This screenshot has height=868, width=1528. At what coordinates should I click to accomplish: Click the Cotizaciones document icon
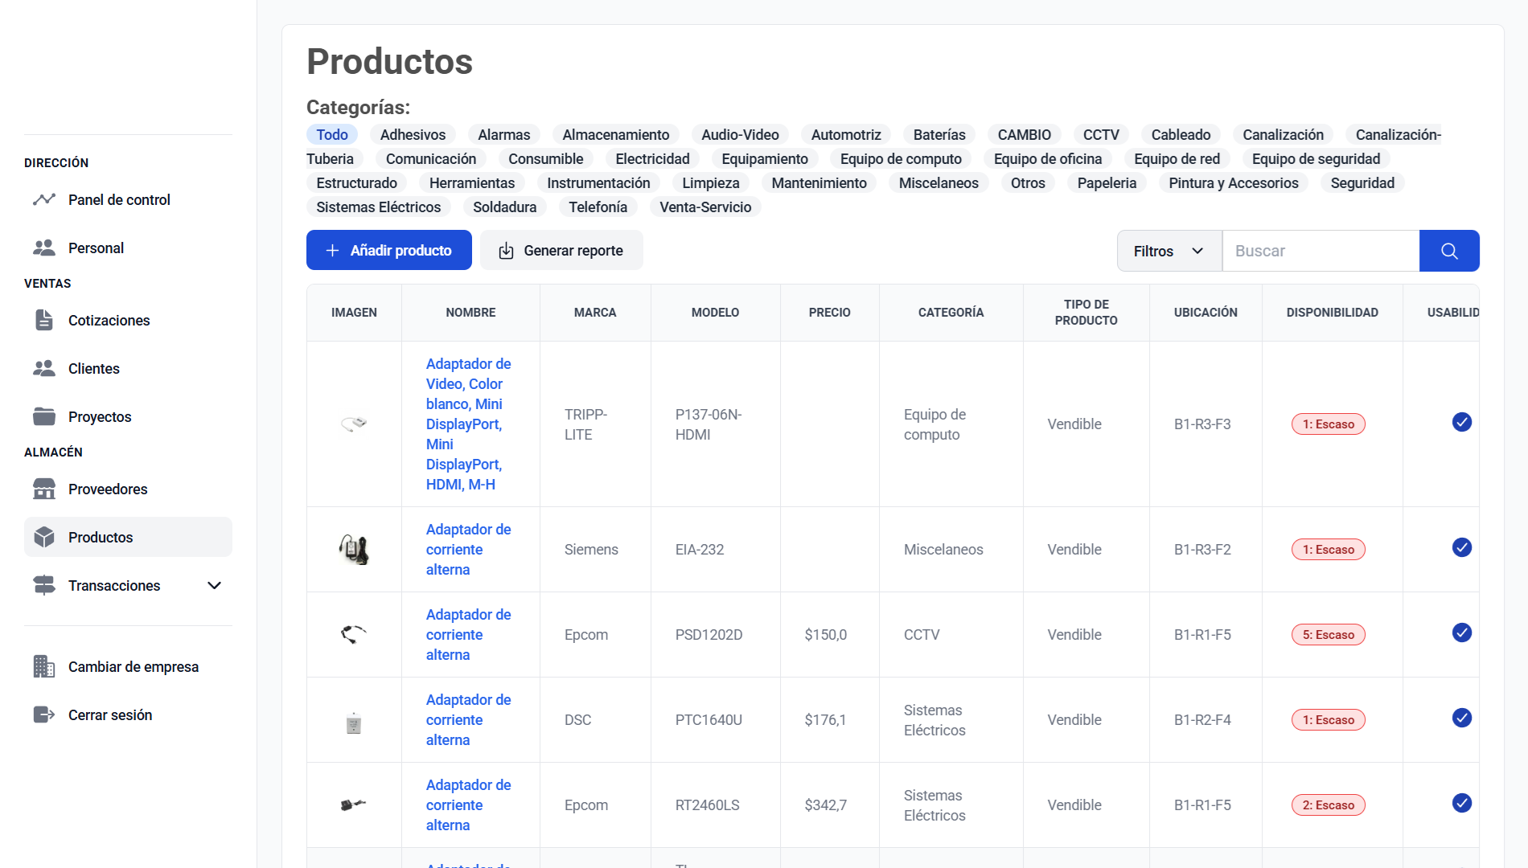44,320
